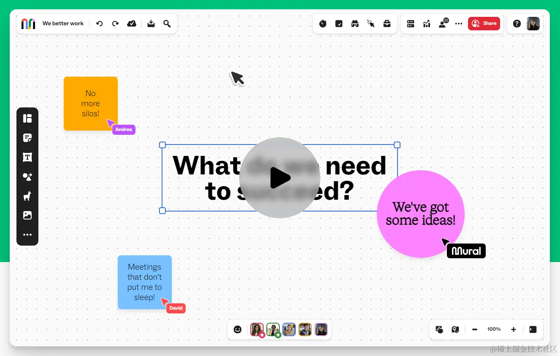Click the laser pointer cursor icon
This screenshot has height=356, width=560.
click(371, 24)
